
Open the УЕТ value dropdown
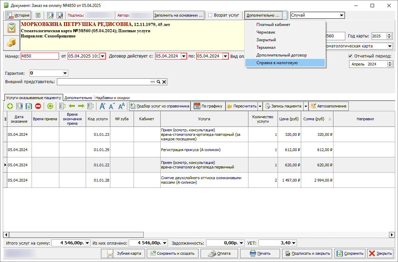(294, 243)
